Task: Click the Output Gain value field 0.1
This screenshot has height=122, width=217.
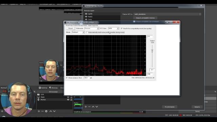Action: 152,70
